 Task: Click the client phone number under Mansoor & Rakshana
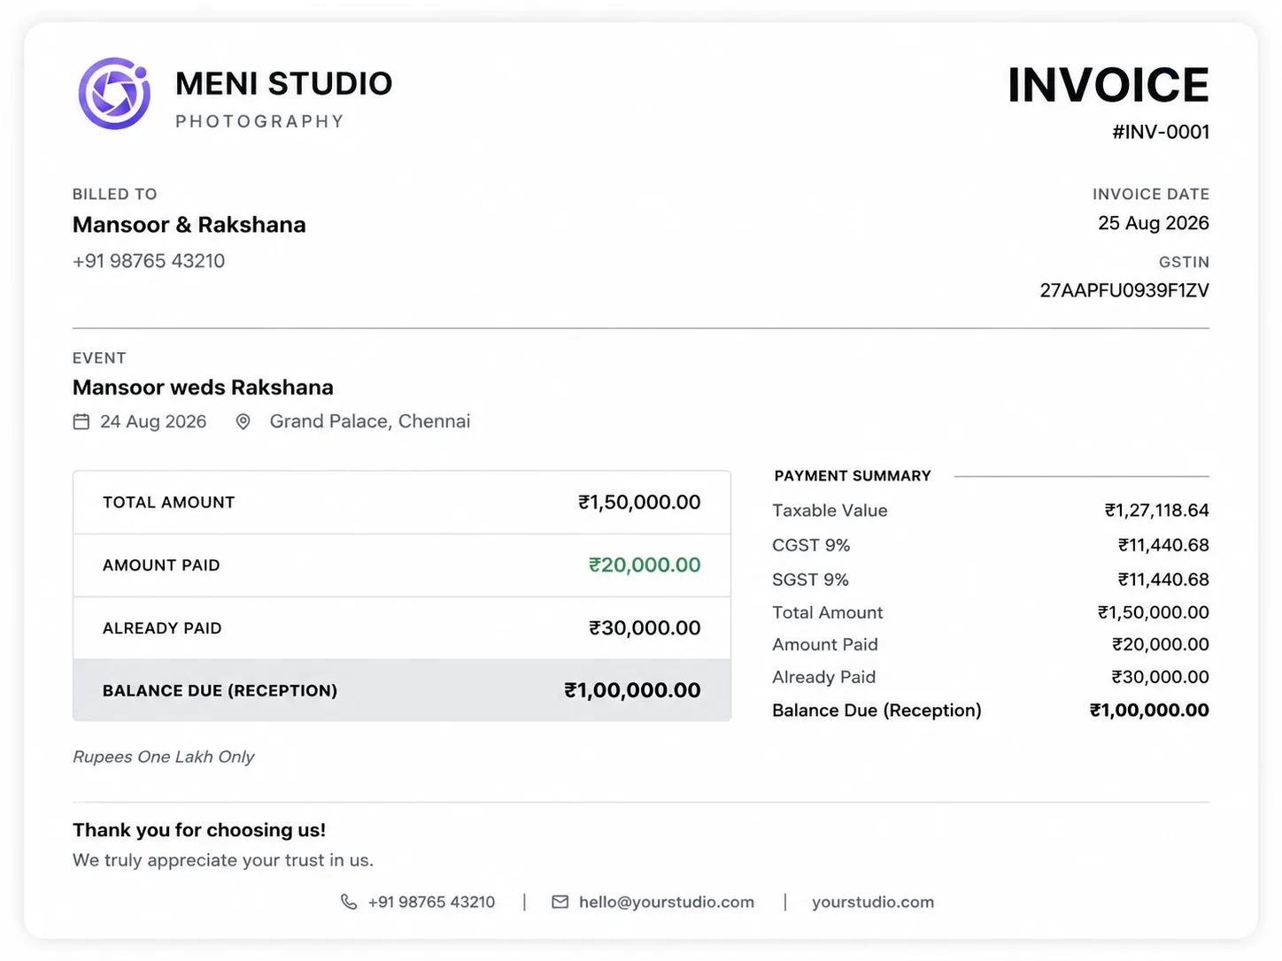(x=149, y=261)
